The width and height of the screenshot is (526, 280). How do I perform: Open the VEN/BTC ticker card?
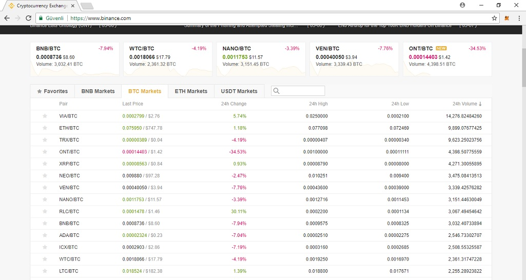click(354, 59)
